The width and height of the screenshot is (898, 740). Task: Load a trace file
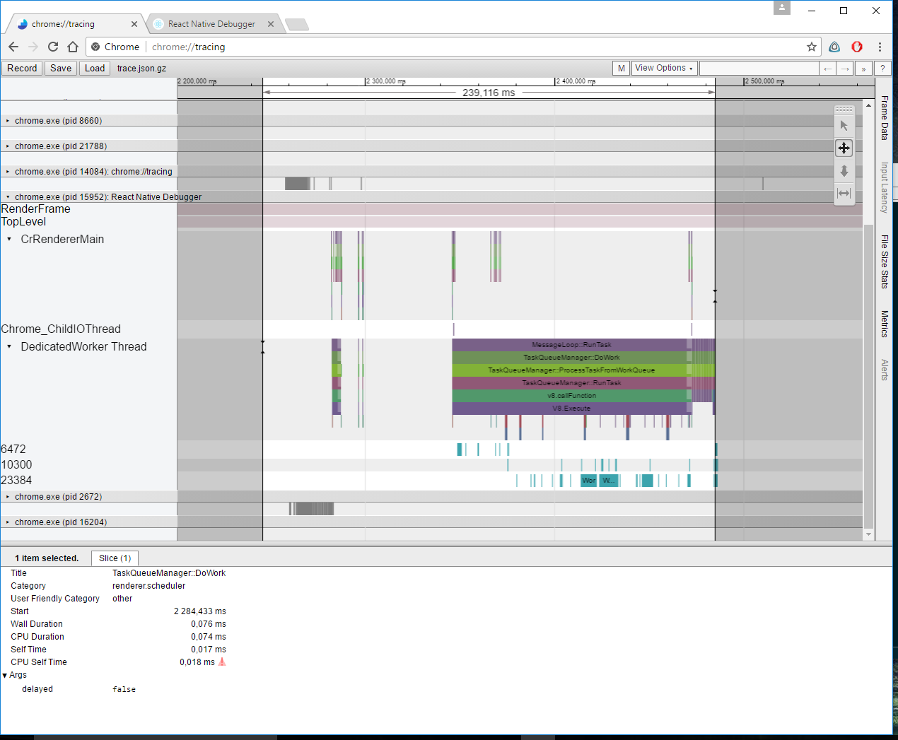[95, 69]
